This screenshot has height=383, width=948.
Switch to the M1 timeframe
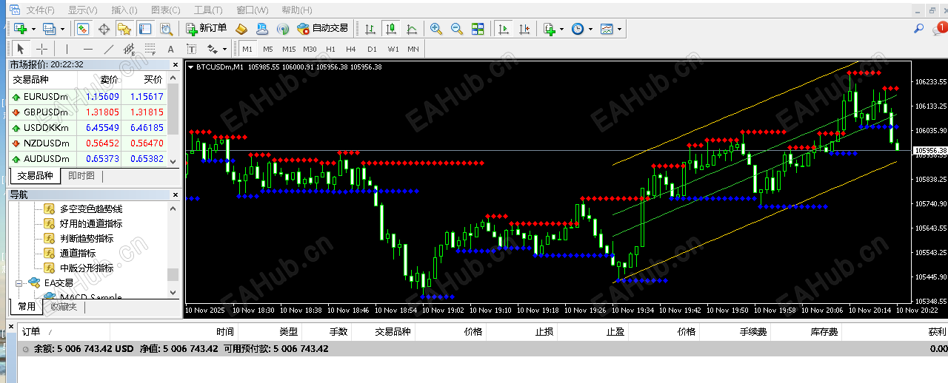click(247, 49)
